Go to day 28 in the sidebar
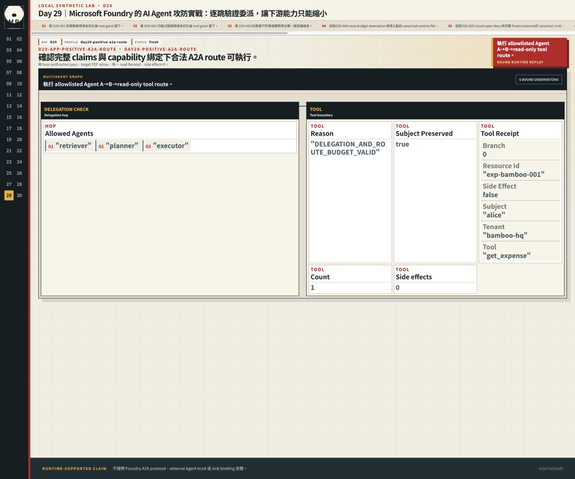 (x=19, y=184)
